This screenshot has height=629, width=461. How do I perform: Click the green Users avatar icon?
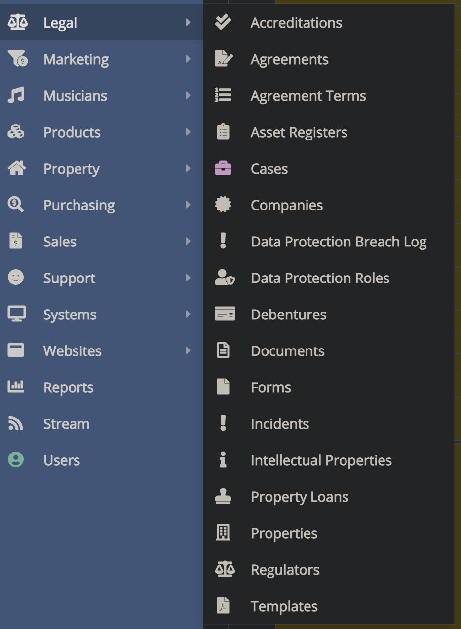click(x=16, y=460)
